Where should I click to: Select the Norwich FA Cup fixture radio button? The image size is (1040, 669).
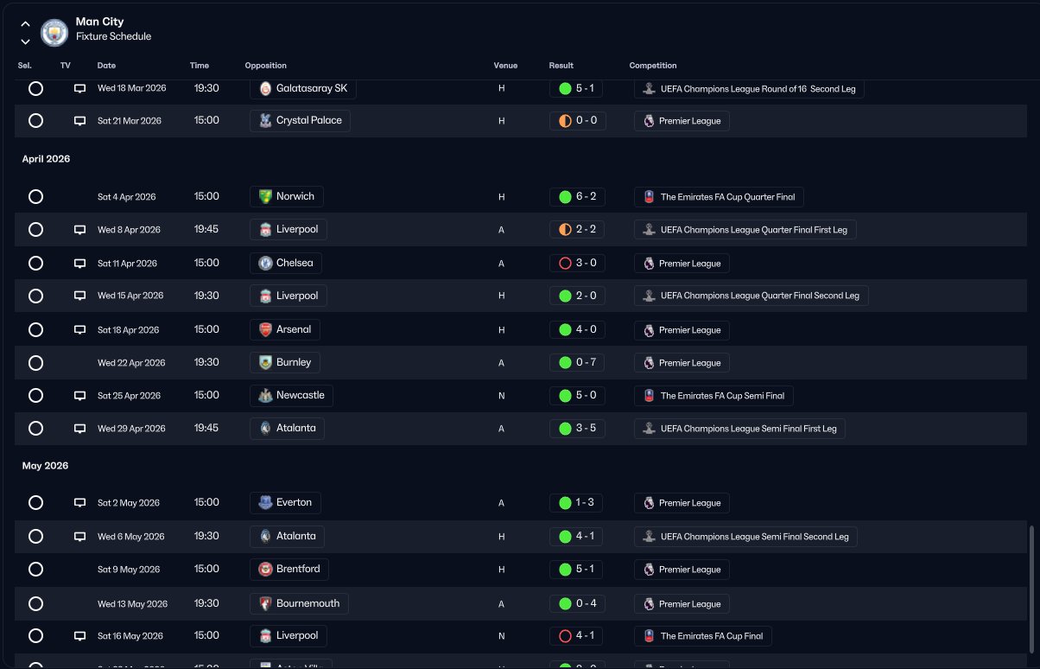pyautogui.click(x=35, y=197)
